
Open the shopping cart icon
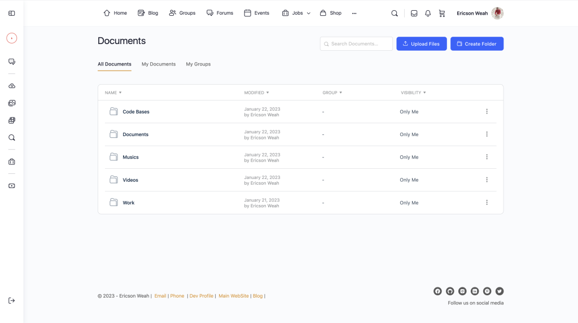[441, 13]
